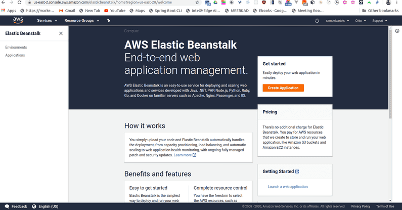The width and height of the screenshot is (402, 210).
Task: Click the padlock site info icon
Action: [30, 3]
